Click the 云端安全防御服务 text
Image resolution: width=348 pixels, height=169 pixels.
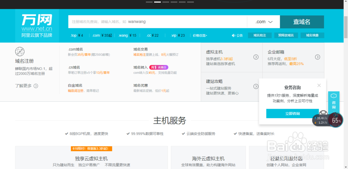click(201, 134)
